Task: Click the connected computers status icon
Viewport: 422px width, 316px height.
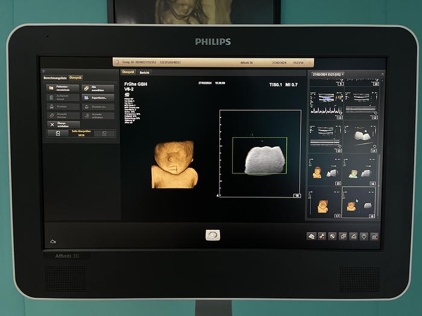Action: 343,236
